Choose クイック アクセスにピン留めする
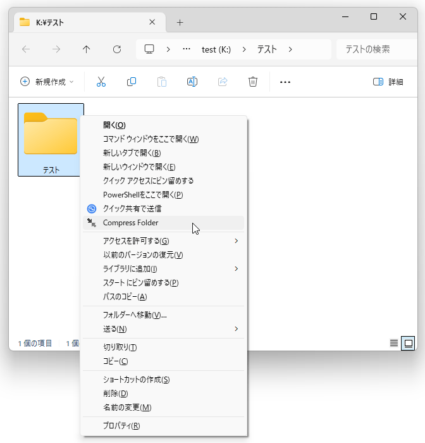425x443 pixels. point(163,180)
